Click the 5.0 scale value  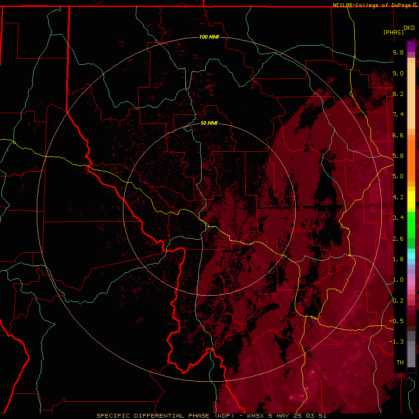[398, 176]
